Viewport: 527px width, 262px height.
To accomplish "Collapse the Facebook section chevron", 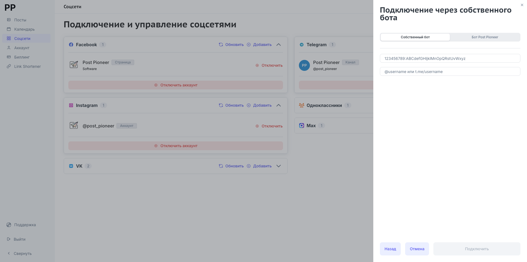I will tap(279, 45).
